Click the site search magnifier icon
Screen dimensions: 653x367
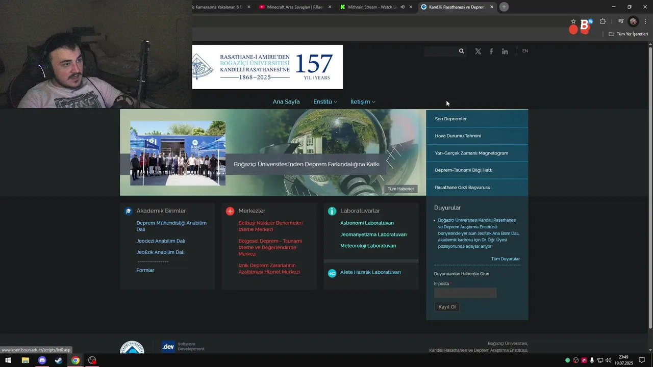pos(461,51)
